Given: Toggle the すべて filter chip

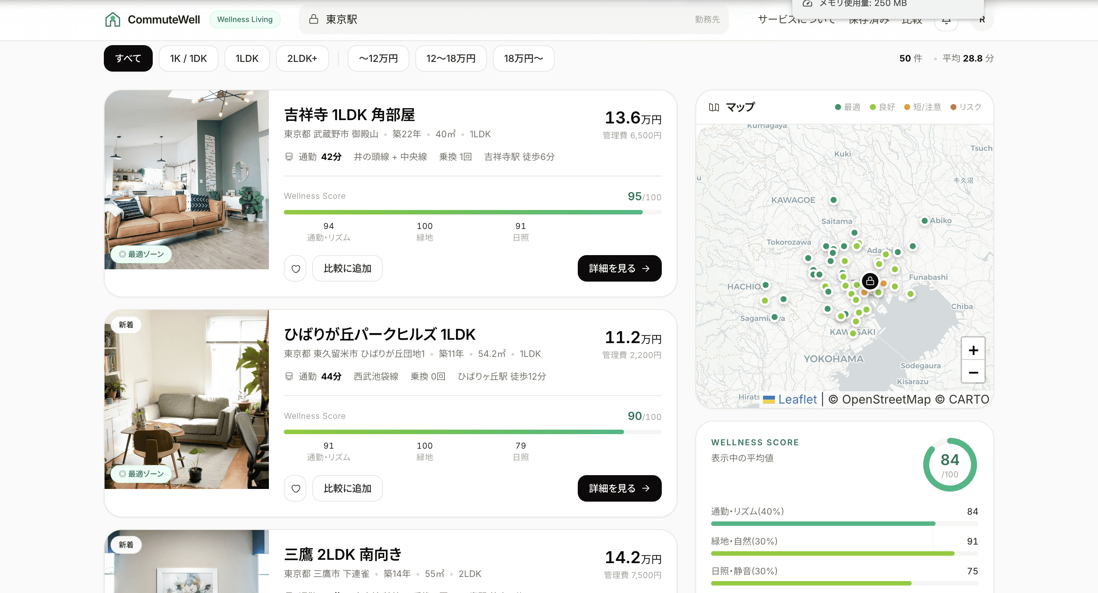Looking at the screenshot, I should coord(127,58).
